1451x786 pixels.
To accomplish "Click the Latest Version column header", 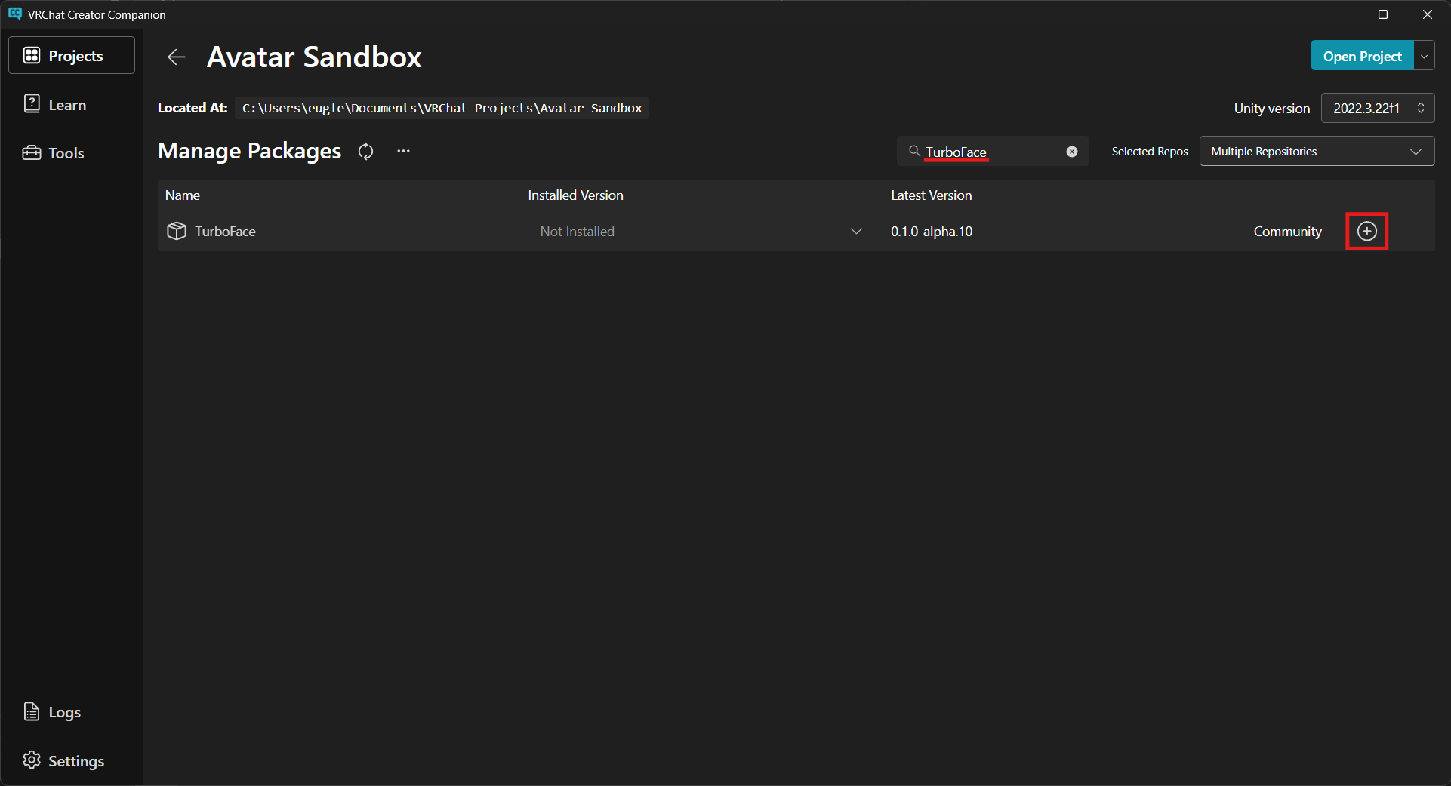I will click(931, 195).
